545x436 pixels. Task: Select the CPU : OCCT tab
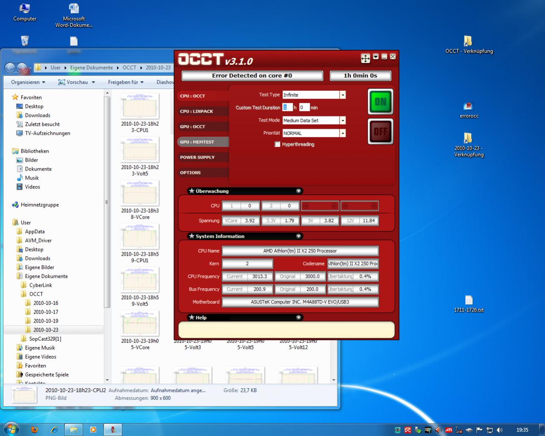[x=203, y=96]
